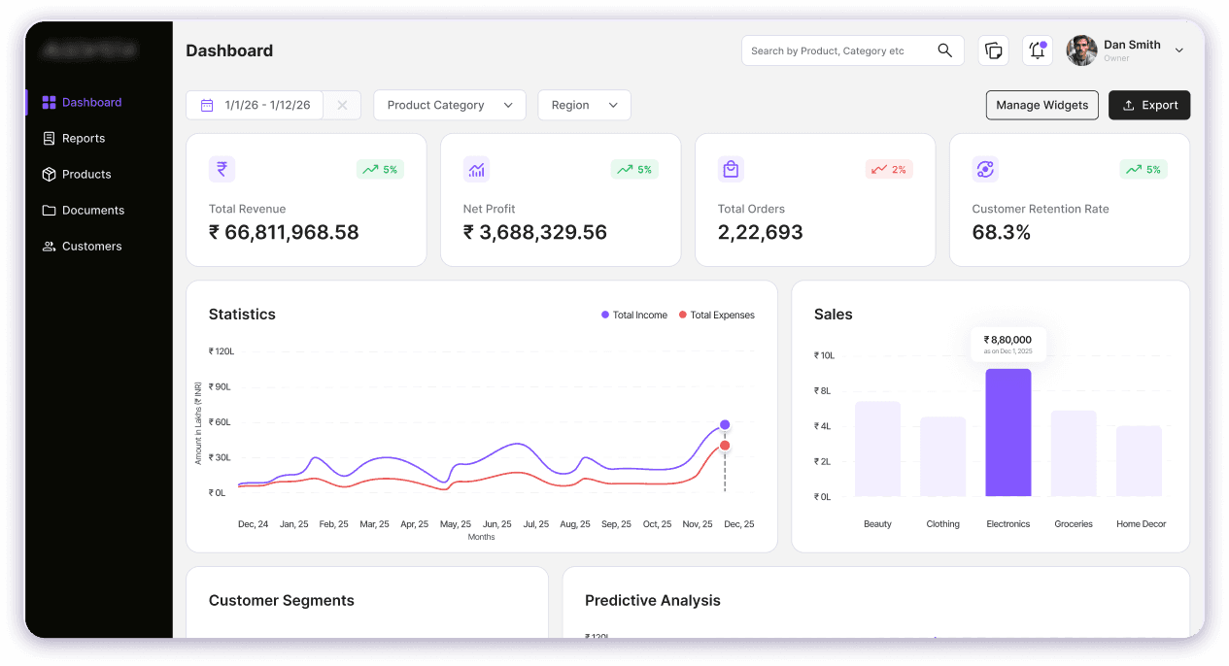The width and height of the screenshot is (1229, 666).
Task: Click the ₹ 3,688,329.56 net profit value
Action: [x=535, y=232]
